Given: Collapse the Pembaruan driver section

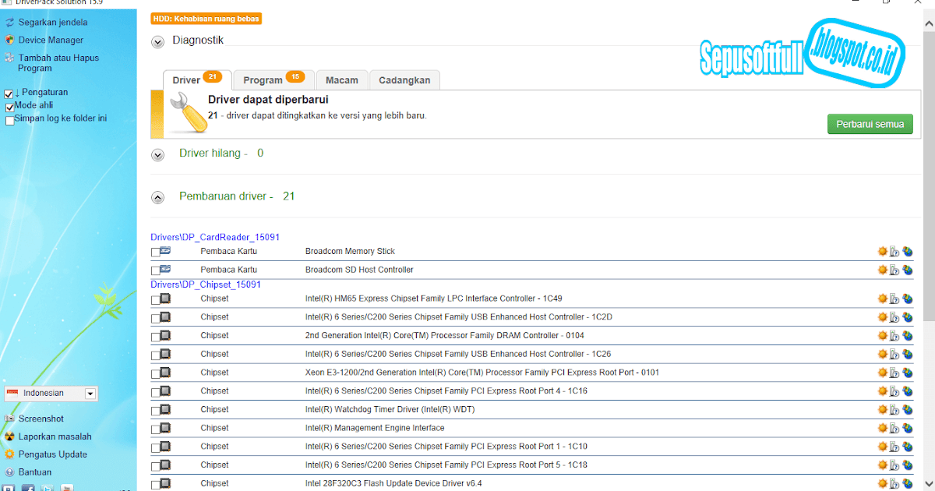Looking at the screenshot, I should click(158, 198).
